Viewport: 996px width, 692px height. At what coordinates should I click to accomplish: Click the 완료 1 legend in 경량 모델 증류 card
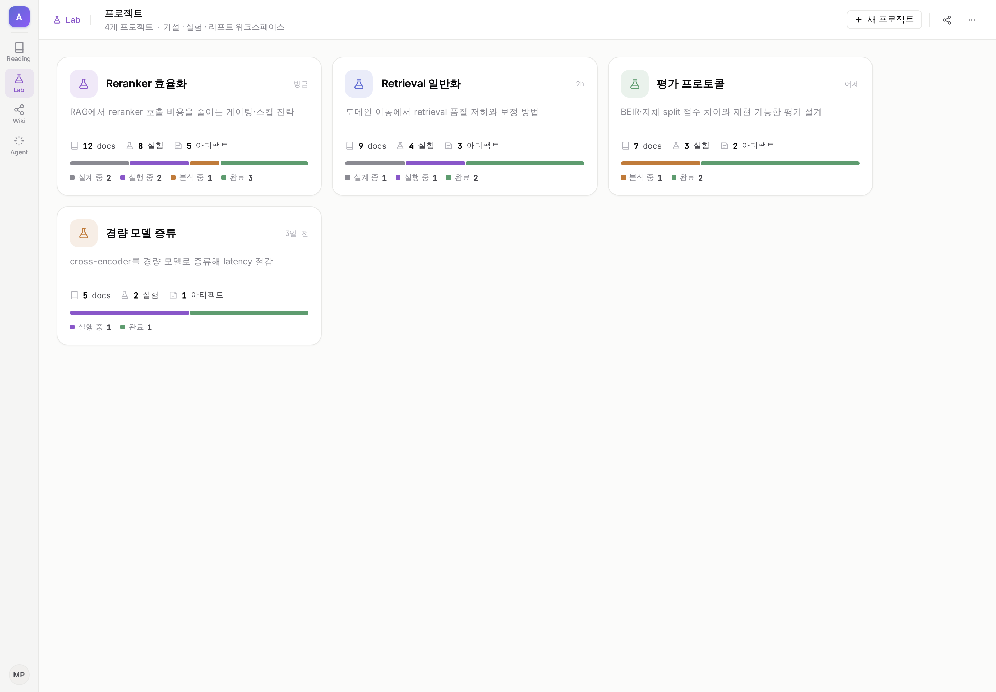[x=136, y=327]
